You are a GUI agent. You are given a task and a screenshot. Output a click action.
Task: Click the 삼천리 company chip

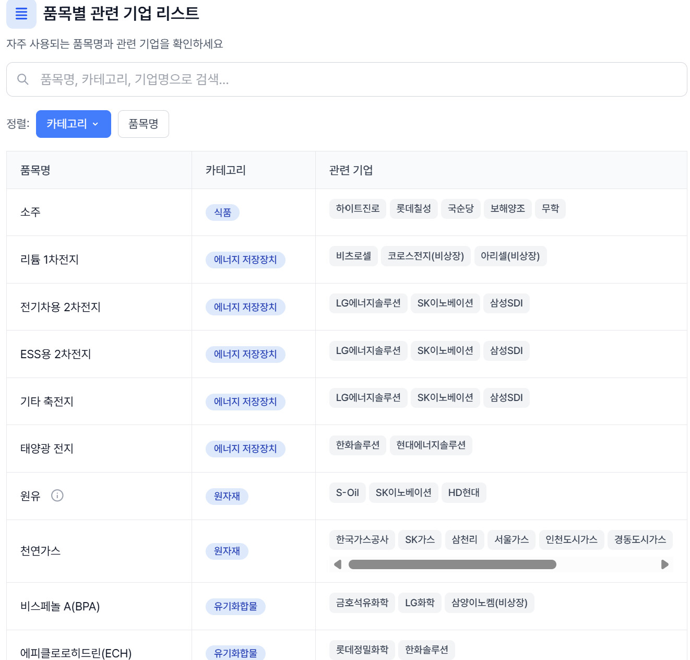(465, 540)
